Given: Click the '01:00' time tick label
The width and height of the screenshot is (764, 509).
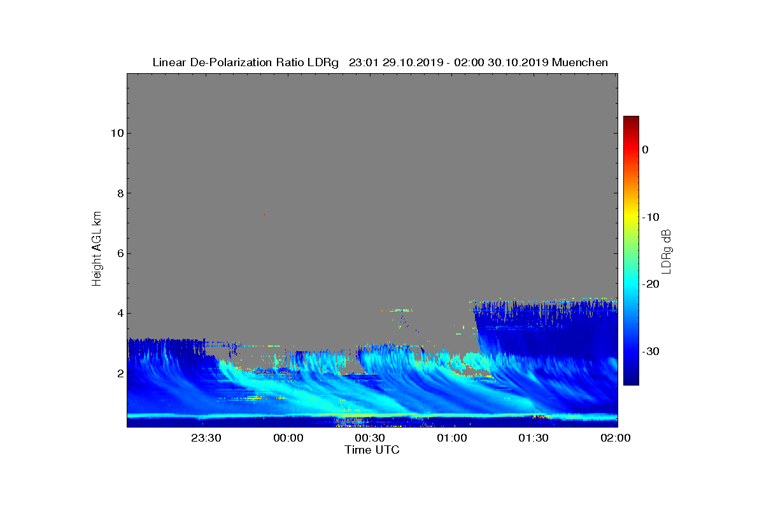Looking at the screenshot, I should (x=452, y=438).
